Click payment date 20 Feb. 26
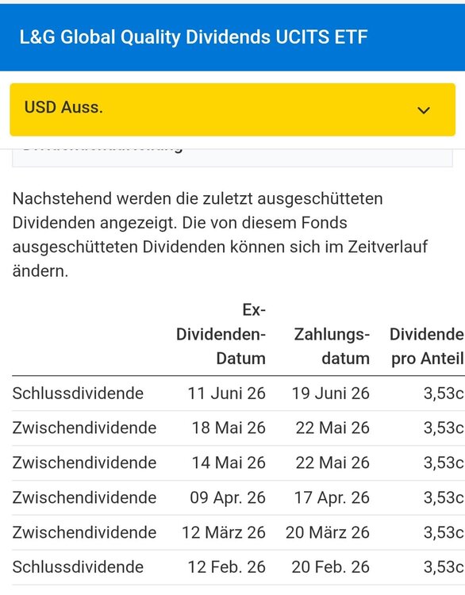 point(330,567)
